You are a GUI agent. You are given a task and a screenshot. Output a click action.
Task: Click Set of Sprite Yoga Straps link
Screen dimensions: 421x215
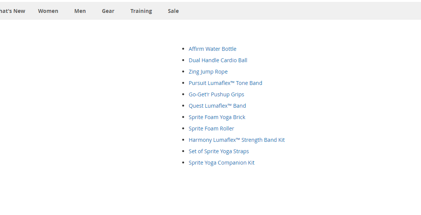click(219, 151)
